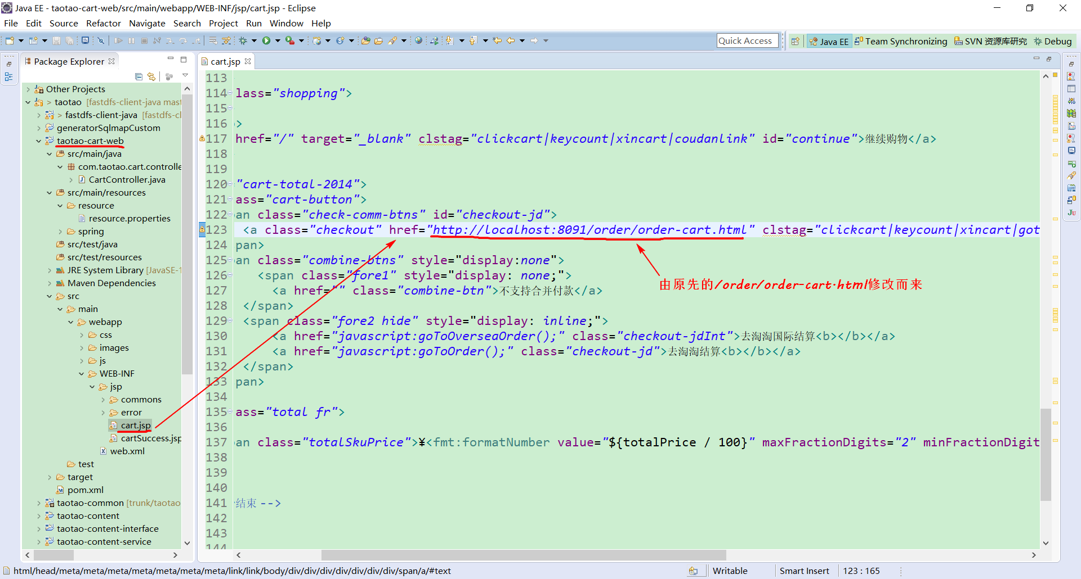The height and width of the screenshot is (579, 1081).
Task: Click the Forward navigation arrow
Action: 534,40
